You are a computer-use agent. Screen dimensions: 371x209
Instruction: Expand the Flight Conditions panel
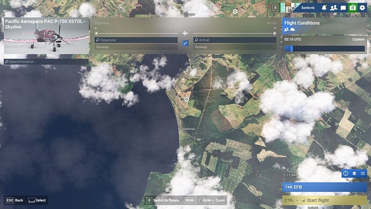[x=324, y=26]
